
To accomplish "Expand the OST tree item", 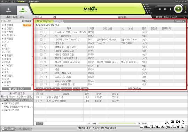I will pyautogui.click(x=3, y=49).
